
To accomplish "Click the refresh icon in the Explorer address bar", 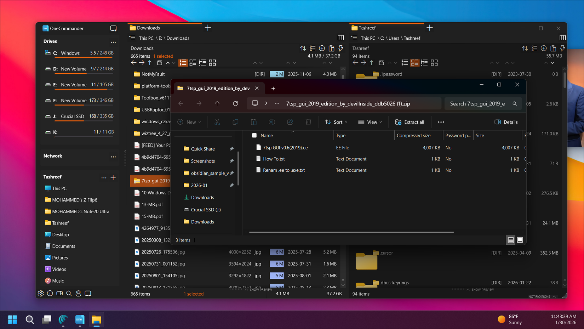I will [235, 103].
